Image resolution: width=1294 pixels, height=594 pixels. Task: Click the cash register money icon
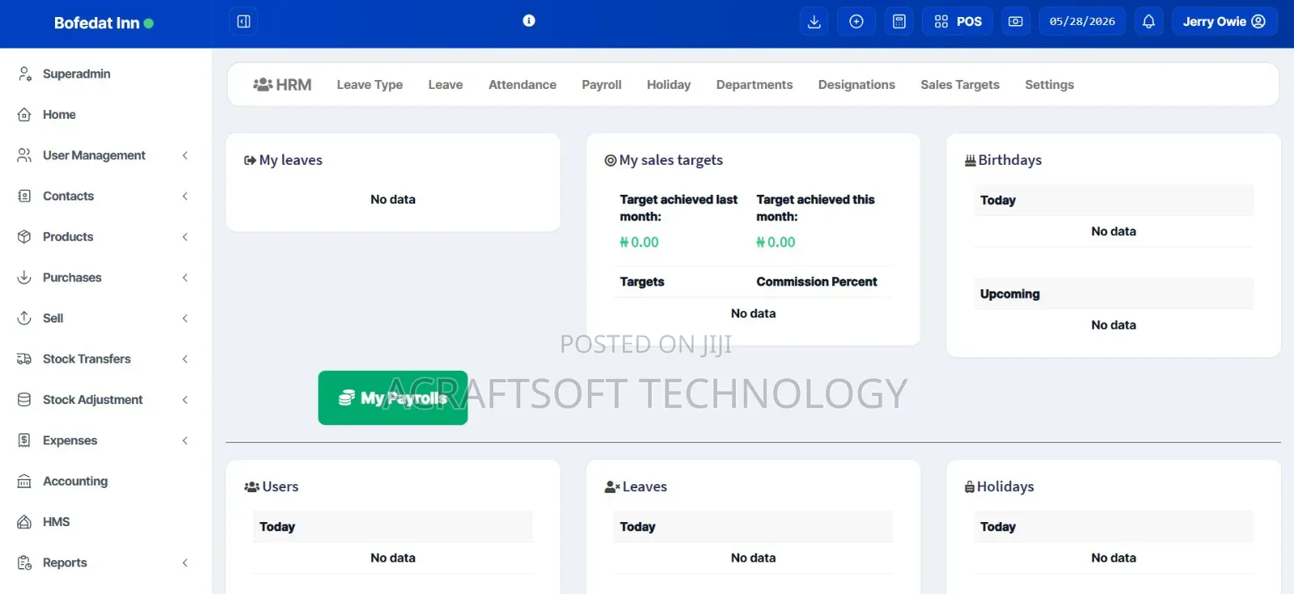tap(1016, 22)
